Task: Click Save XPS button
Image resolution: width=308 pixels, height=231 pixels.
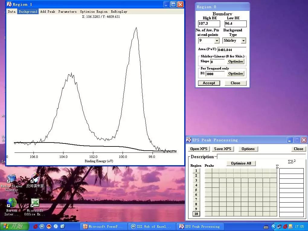Action: pos(223,149)
